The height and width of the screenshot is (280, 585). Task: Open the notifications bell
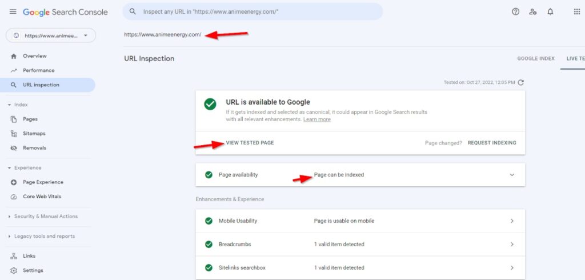pyautogui.click(x=550, y=11)
